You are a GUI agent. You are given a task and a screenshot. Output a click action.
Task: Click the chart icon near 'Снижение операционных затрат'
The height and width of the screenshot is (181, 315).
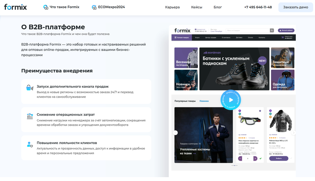[x=30, y=116]
